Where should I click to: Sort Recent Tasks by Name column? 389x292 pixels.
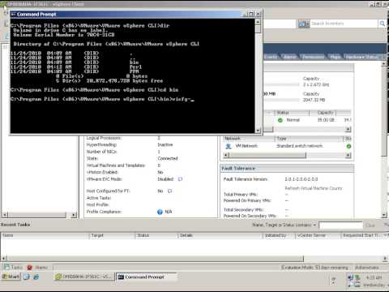45,235
